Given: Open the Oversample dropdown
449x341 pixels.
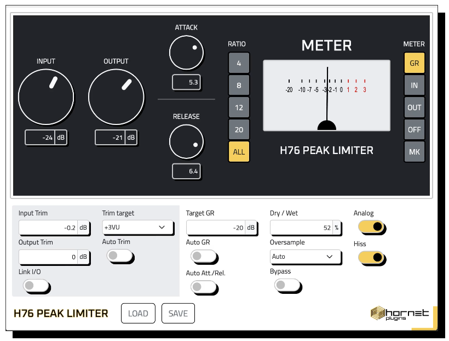Looking at the screenshot, I should 306,257.
